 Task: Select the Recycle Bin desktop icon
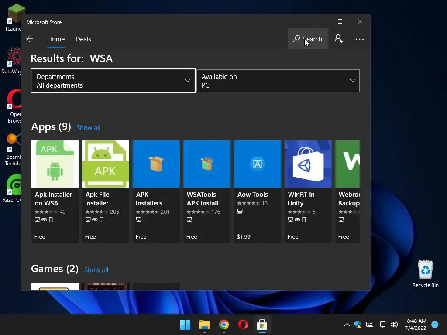425,274
